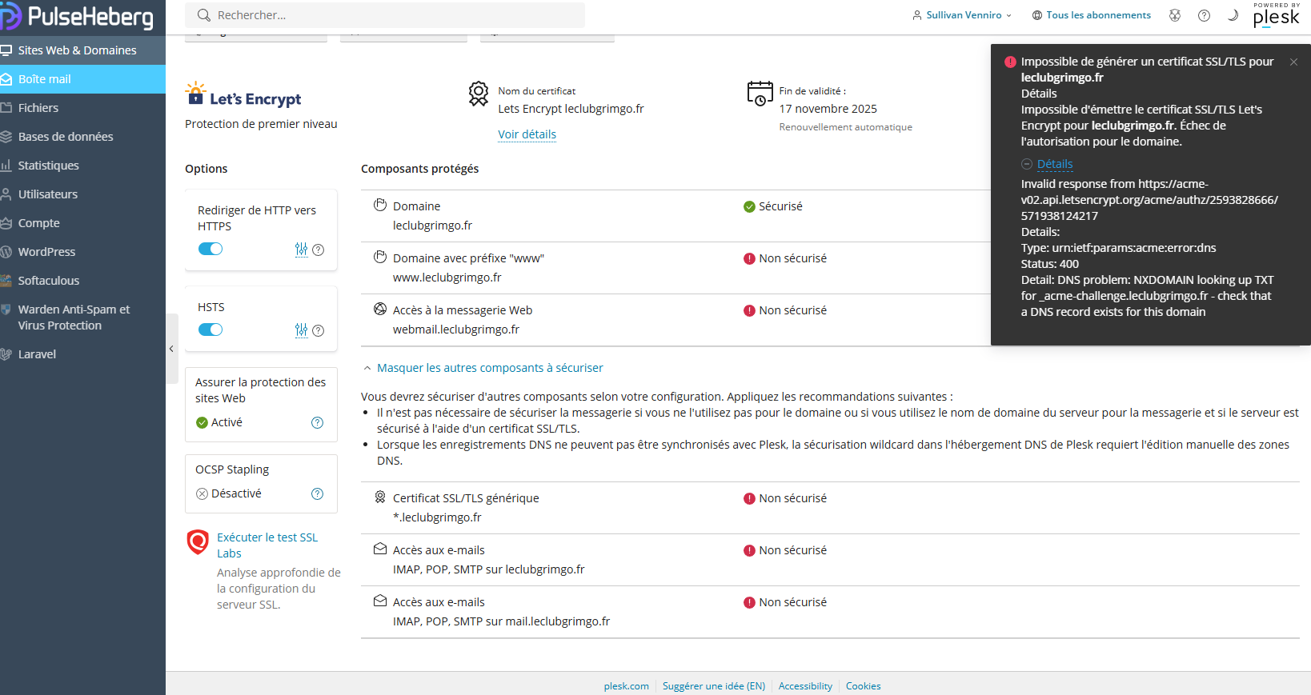
Task: Collapse Masquer les autres composants à sécuriser
Action: (483, 368)
